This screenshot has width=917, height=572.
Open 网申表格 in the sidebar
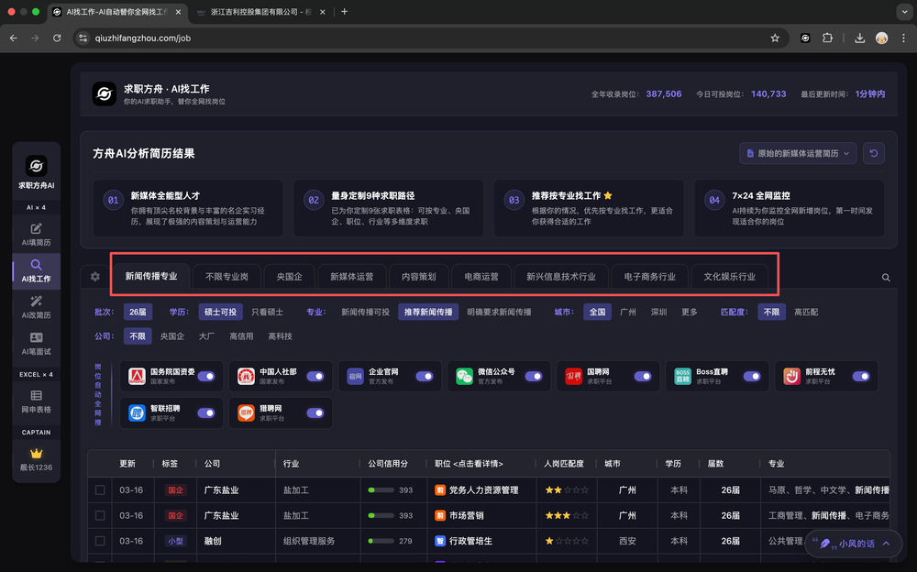click(x=36, y=400)
